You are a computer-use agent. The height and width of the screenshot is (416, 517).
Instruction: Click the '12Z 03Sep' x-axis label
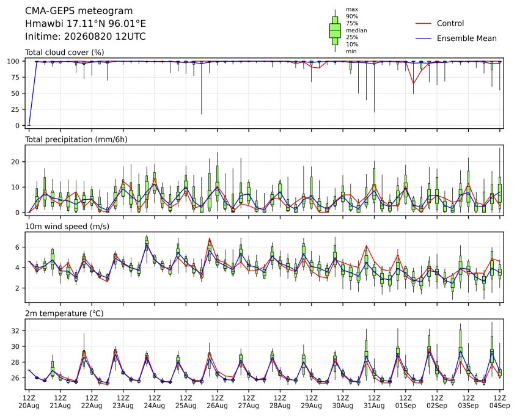click(468, 402)
